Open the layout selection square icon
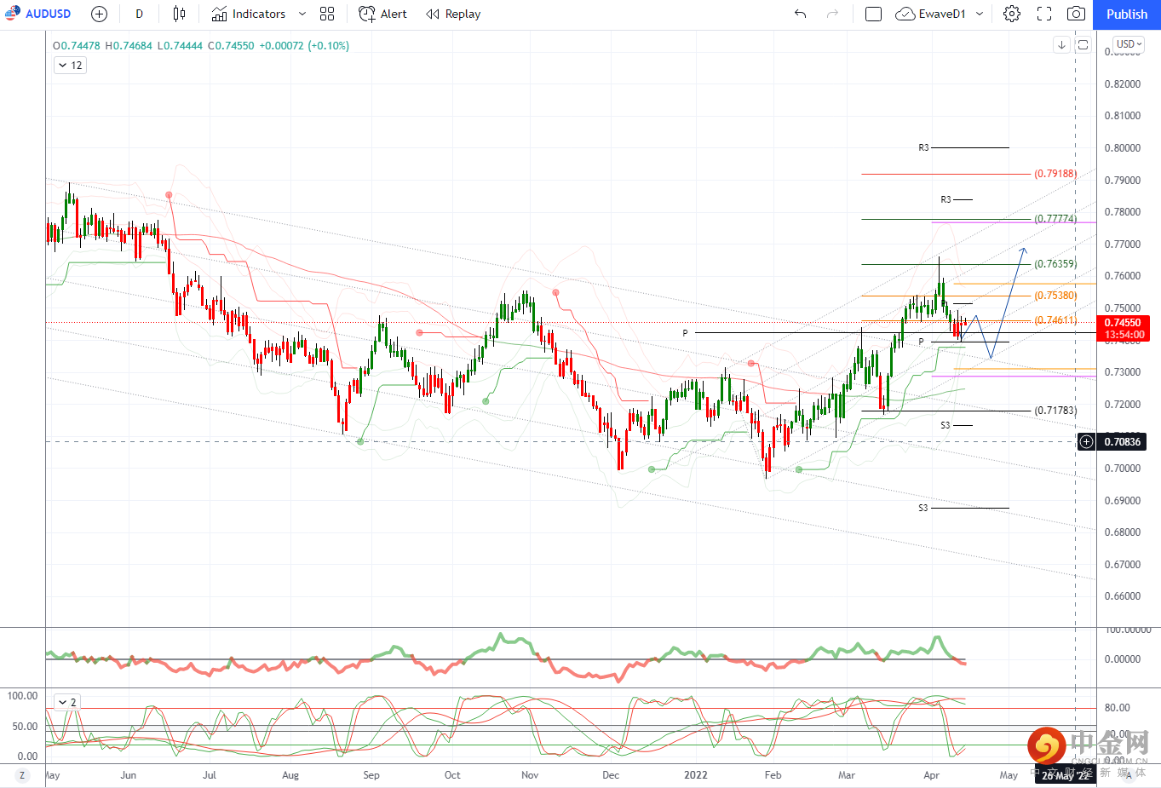The width and height of the screenshot is (1161, 788). pyautogui.click(x=873, y=14)
